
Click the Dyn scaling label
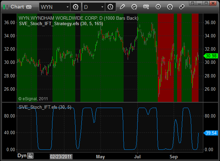click(x=22, y=156)
